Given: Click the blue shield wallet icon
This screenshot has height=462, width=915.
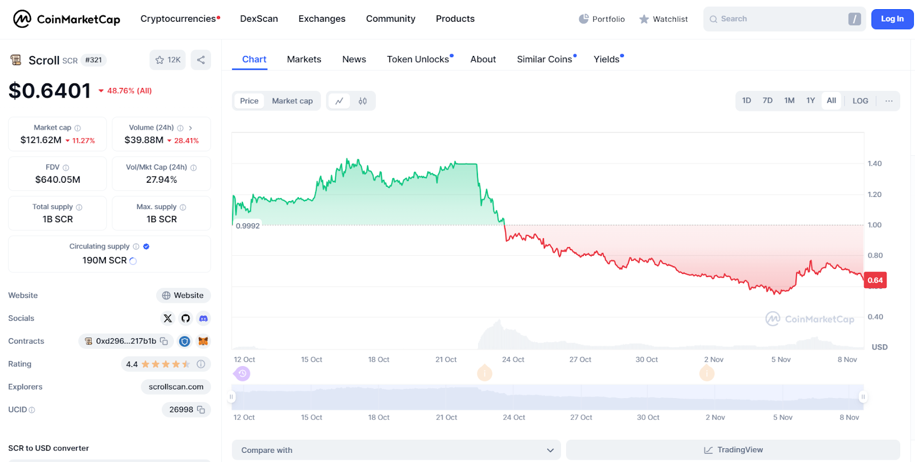Looking at the screenshot, I should coord(184,341).
